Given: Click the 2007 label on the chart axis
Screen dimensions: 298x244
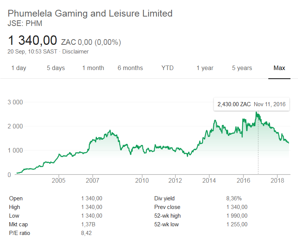Looking at the screenshot, I should pyautogui.click(x=93, y=181).
